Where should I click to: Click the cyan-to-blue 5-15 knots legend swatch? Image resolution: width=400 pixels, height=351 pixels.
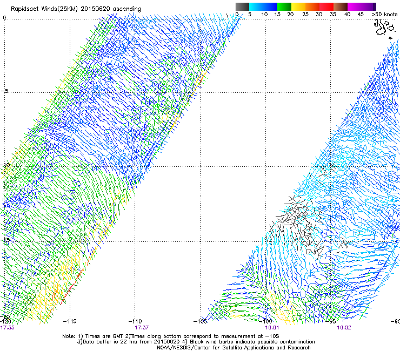(263, 6)
